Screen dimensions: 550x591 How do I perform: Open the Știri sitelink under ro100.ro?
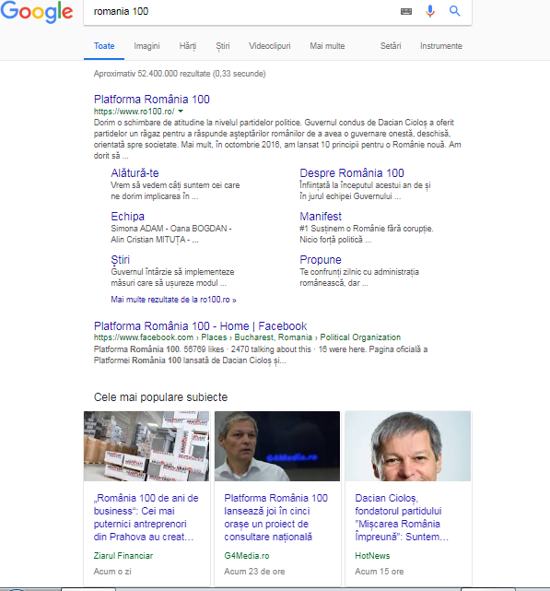click(x=120, y=260)
